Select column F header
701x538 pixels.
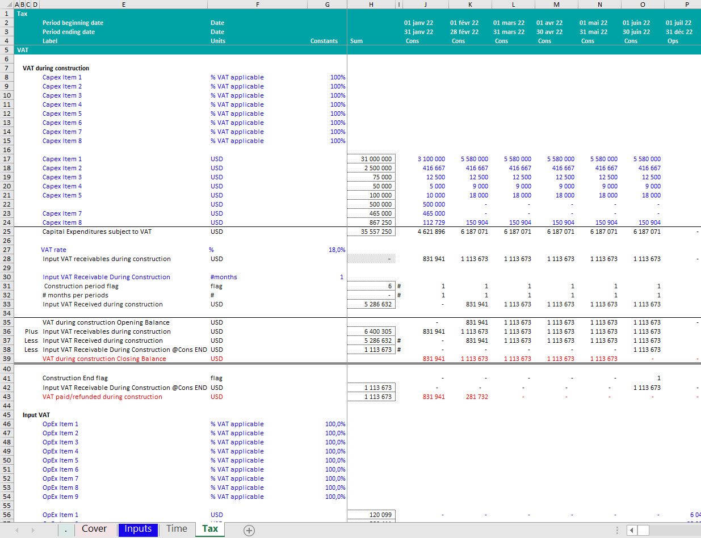258,5
